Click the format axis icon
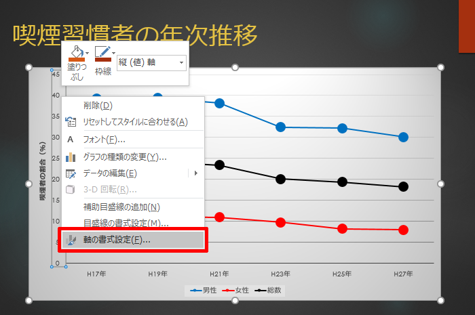The height and width of the screenshot is (315, 475). 71,240
